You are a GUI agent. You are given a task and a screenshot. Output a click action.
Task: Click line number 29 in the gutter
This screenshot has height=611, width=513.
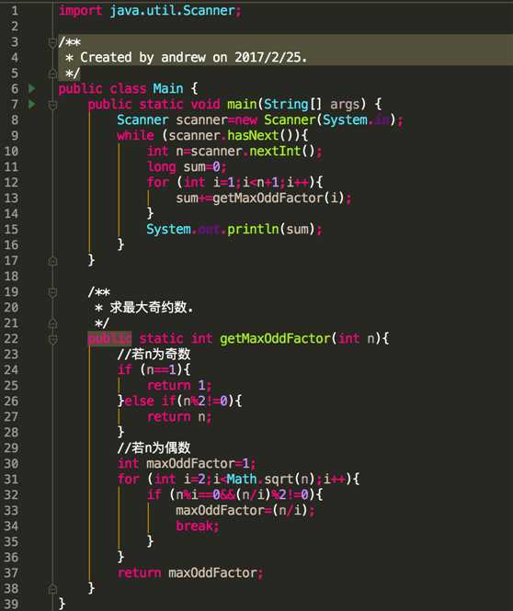11,448
